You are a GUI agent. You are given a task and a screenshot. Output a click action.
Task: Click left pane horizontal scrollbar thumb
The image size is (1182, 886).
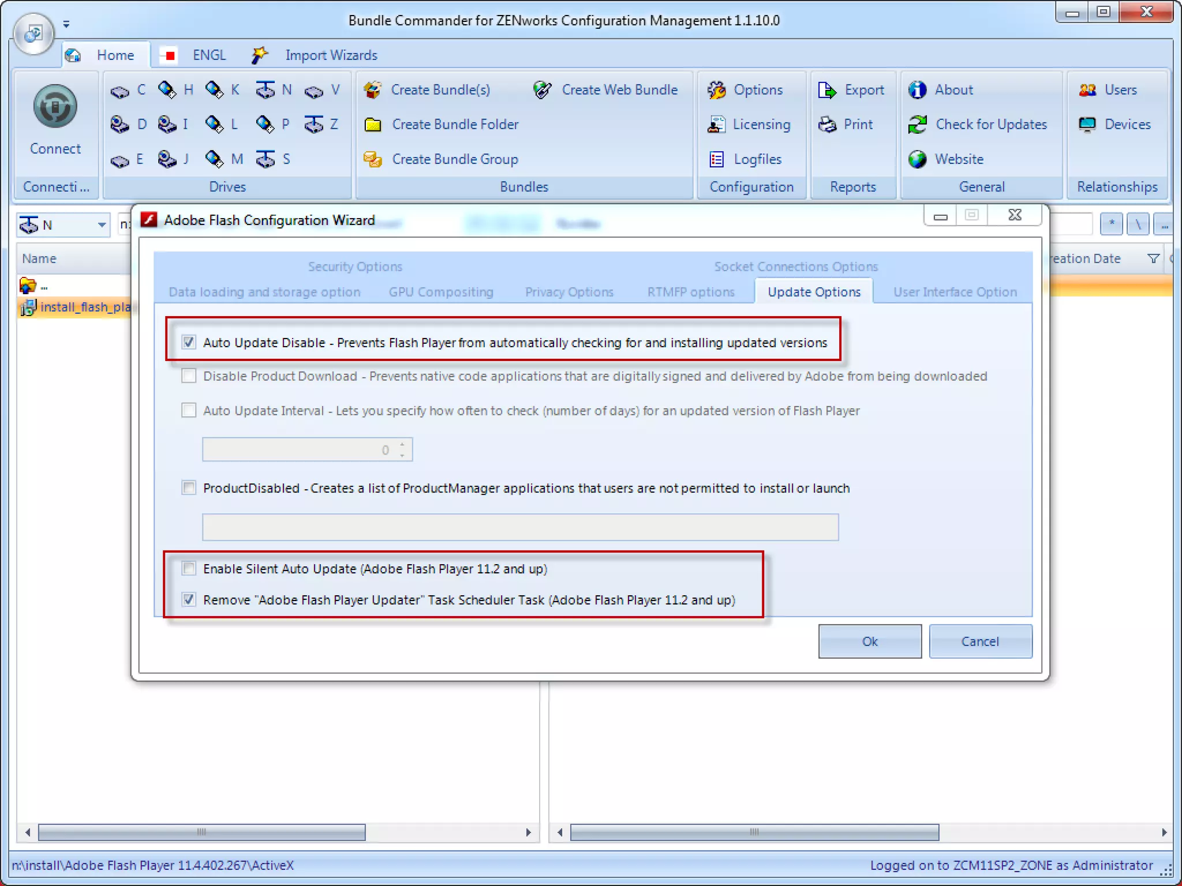pyautogui.click(x=201, y=832)
